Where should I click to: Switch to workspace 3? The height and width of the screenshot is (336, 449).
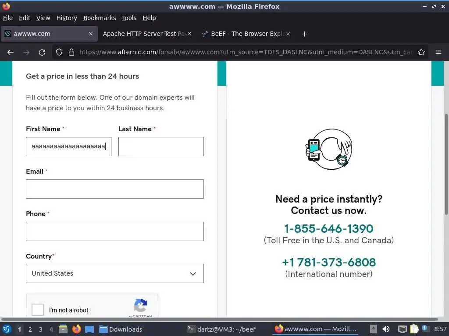[x=41, y=329]
